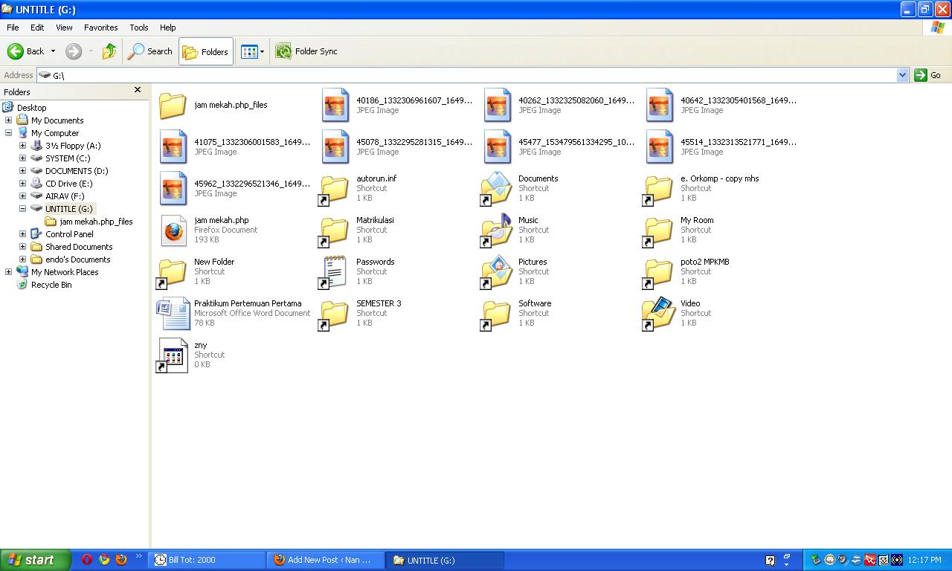Select the e. Orkomp - copy mhs shortcut
This screenshot has height=571, width=952.
click(659, 188)
